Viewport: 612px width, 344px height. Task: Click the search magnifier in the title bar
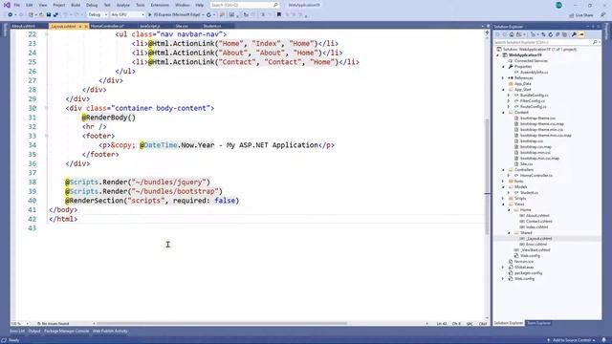275,5
